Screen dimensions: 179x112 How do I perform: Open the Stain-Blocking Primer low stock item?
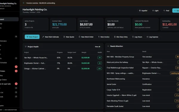tap(142, 101)
